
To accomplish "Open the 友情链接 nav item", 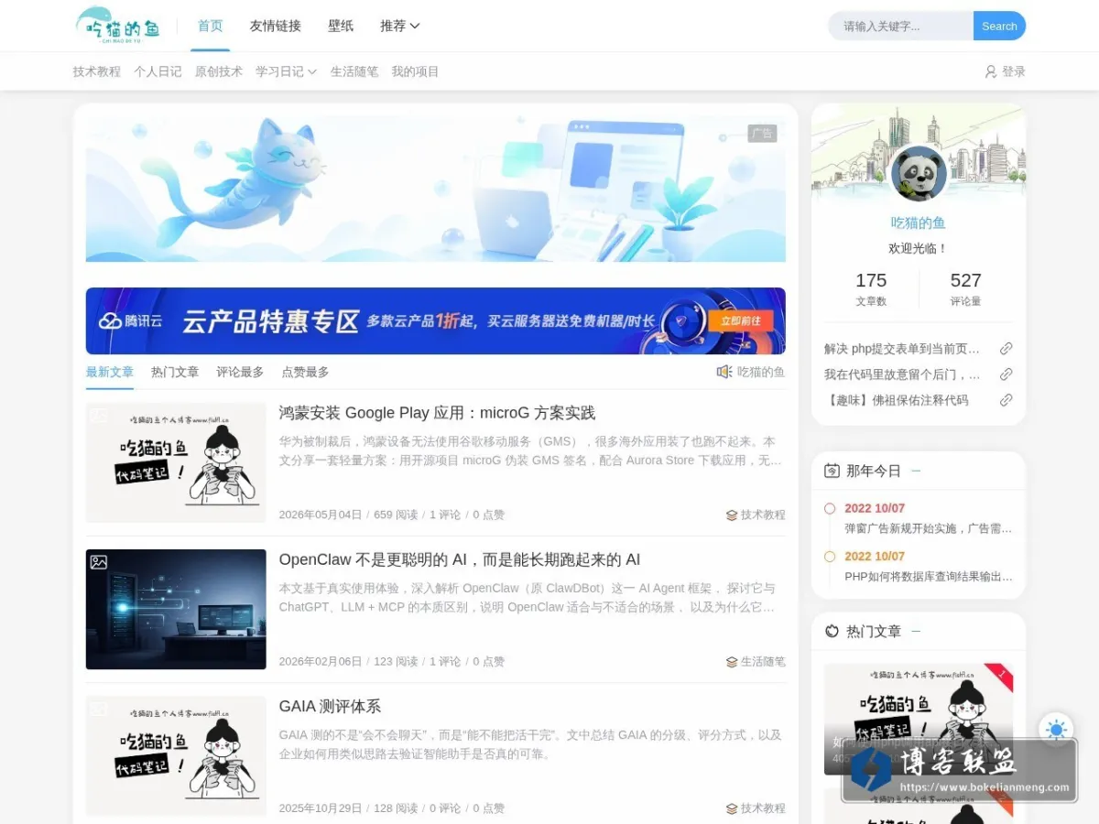I will [x=276, y=26].
